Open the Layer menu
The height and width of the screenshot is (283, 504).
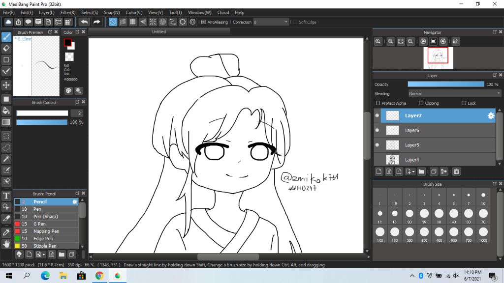[47, 12]
